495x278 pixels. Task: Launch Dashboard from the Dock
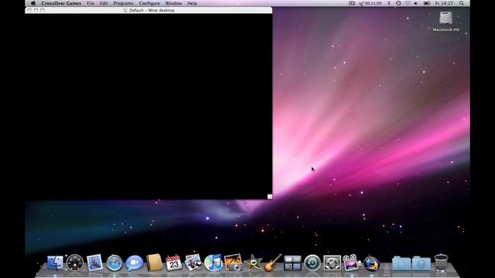tap(75, 263)
